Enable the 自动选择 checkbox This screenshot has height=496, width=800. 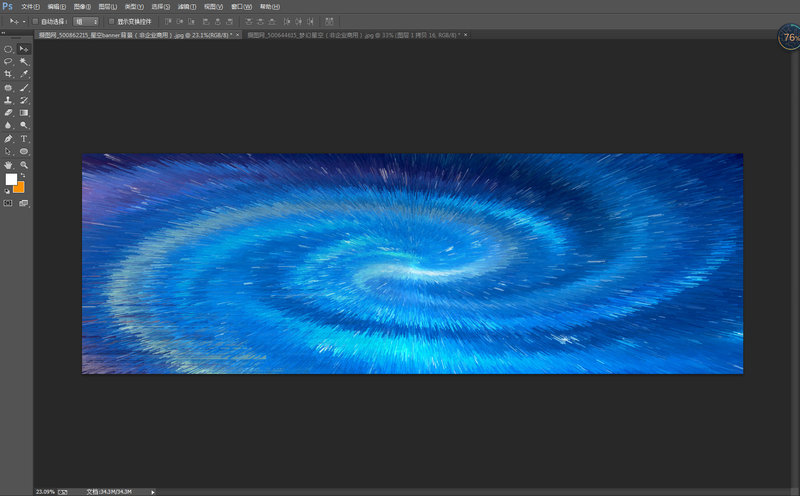point(35,21)
